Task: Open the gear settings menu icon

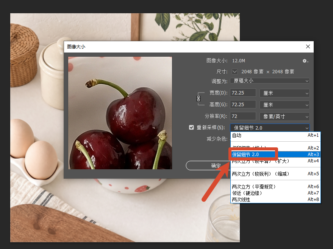Action: (305, 61)
